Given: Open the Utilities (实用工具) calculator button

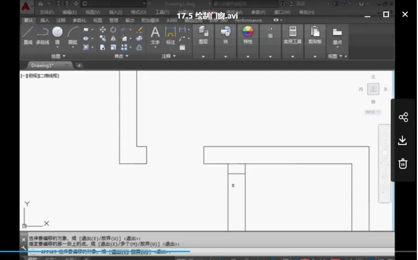Looking at the screenshot, I should pyautogui.click(x=292, y=35).
